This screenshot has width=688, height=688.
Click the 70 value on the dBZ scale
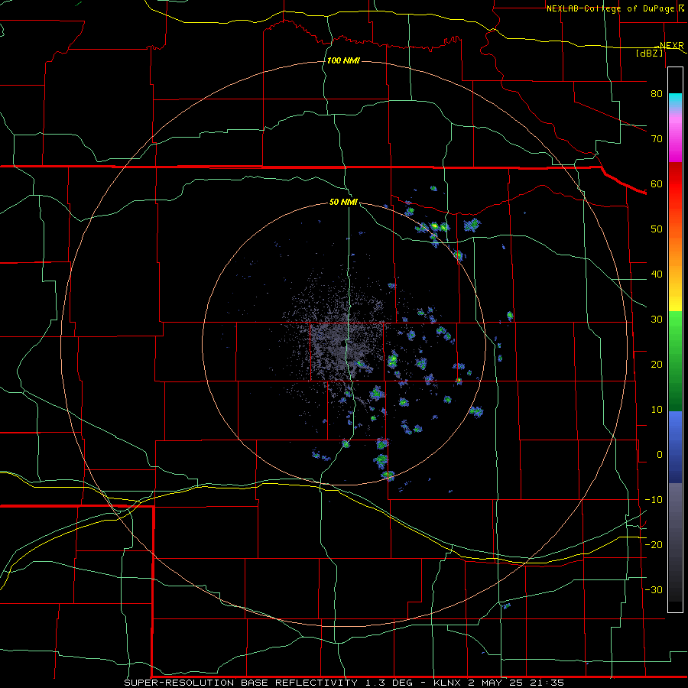[x=657, y=138]
